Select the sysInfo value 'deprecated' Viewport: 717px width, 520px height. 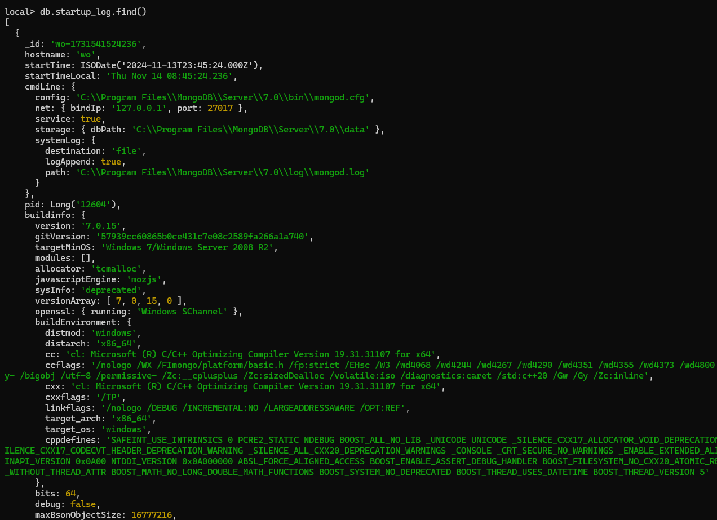pos(110,290)
